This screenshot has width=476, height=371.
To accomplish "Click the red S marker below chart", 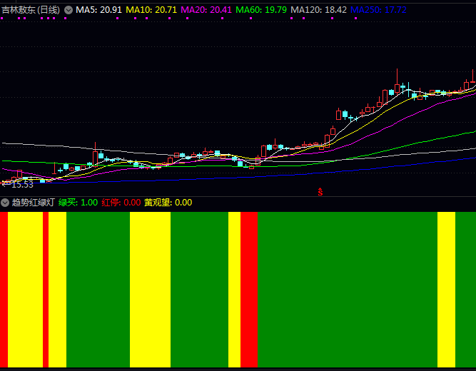I will [320, 191].
